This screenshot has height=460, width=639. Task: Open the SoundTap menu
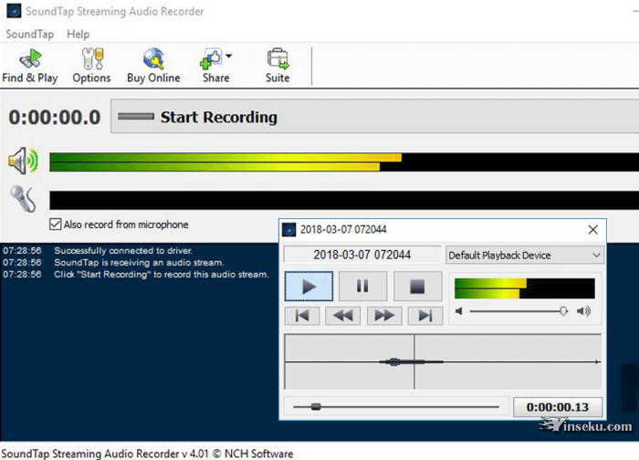click(x=29, y=34)
